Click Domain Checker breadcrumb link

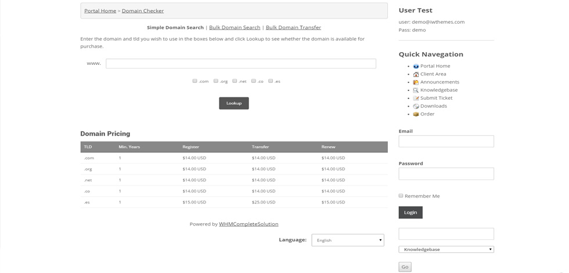[x=143, y=11]
